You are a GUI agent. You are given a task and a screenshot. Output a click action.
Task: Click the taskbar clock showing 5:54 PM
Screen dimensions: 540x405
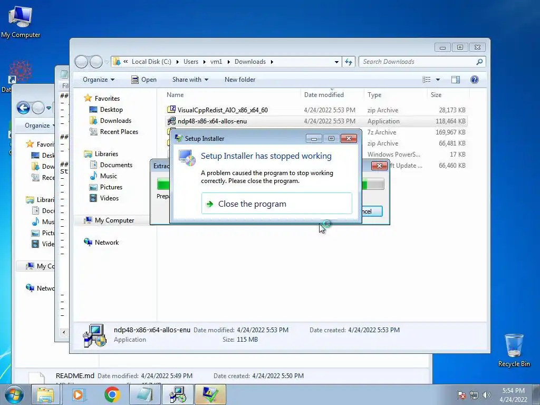tap(513, 395)
